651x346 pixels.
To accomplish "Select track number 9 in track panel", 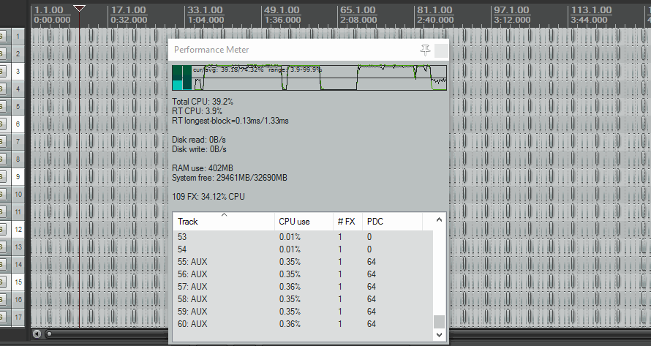I will 18,176.
